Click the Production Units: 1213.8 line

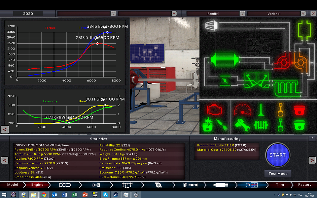(222, 145)
